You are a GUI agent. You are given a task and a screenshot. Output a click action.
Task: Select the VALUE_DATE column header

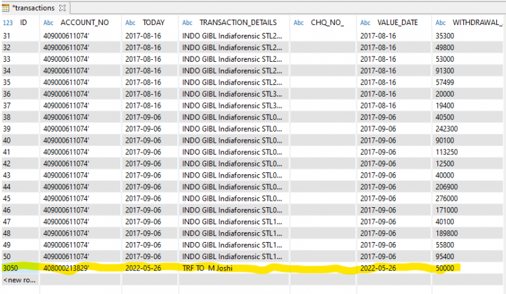397,22
